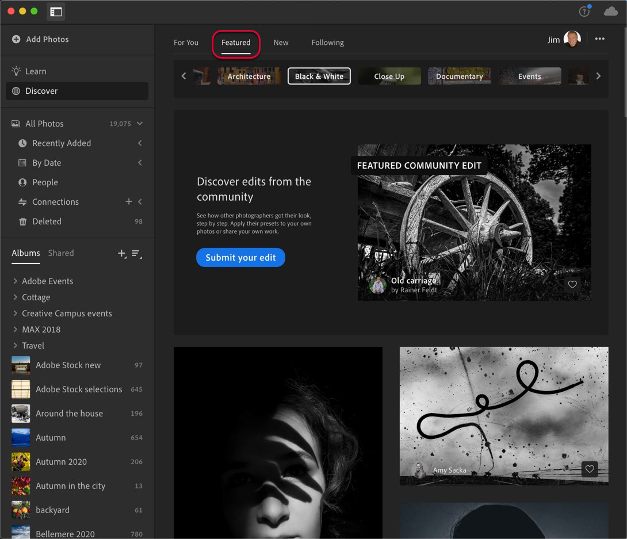
Task: Expand Recently Added chevron
Action: pos(140,143)
